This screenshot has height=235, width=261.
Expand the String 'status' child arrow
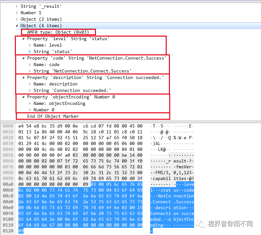pyautogui.click(x=30, y=52)
